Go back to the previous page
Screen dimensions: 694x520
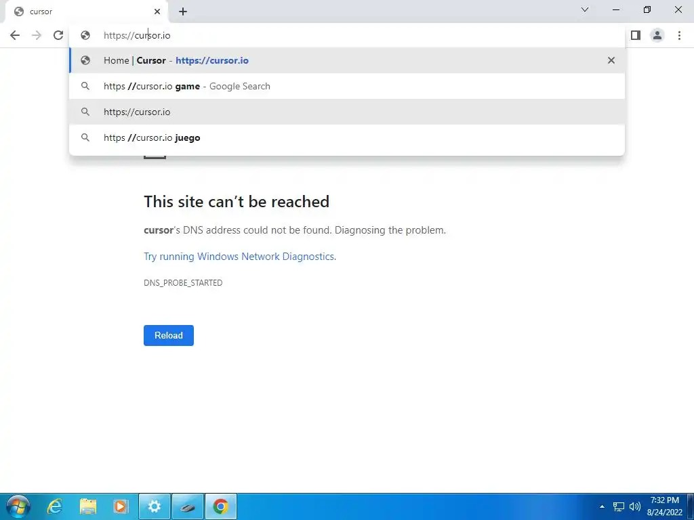click(x=15, y=35)
